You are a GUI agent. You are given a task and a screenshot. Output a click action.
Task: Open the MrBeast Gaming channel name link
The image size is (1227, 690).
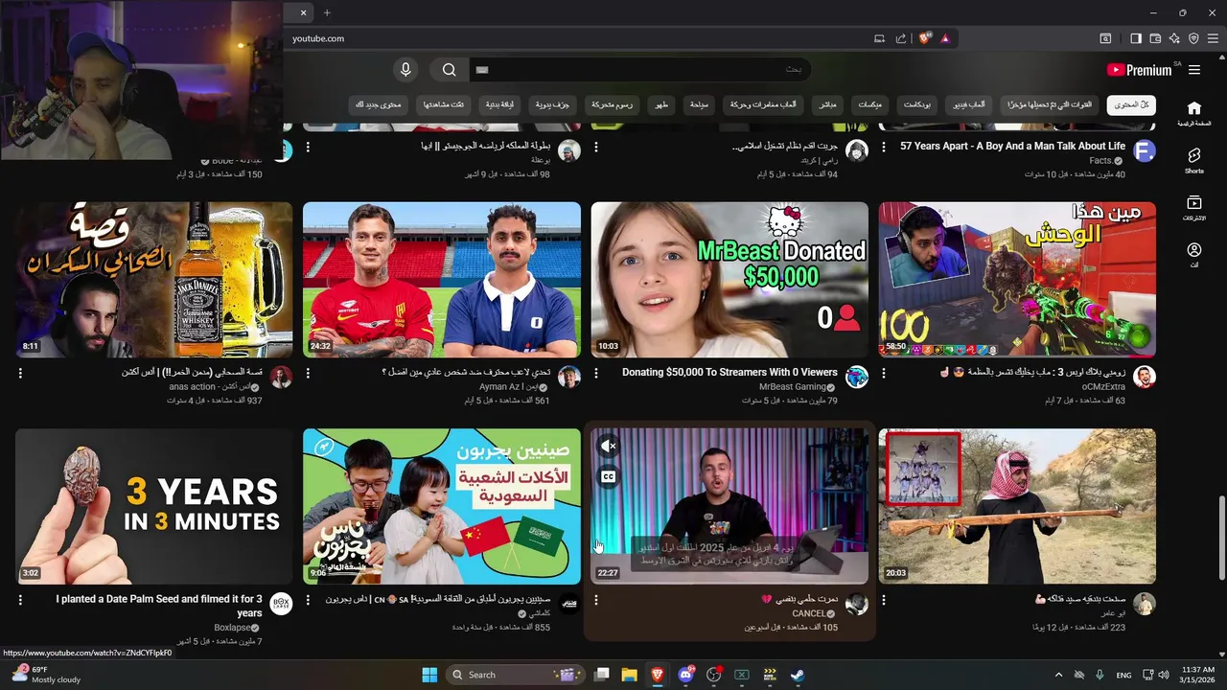click(x=792, y=386)
